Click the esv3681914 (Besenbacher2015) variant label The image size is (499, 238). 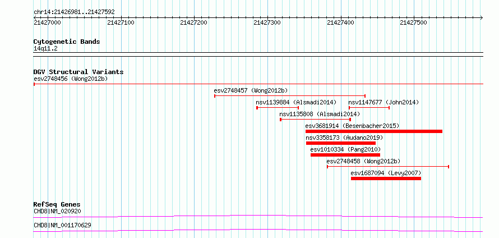(352, 126)
